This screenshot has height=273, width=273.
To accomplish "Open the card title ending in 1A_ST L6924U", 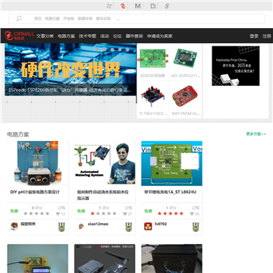I will (170, 192).
